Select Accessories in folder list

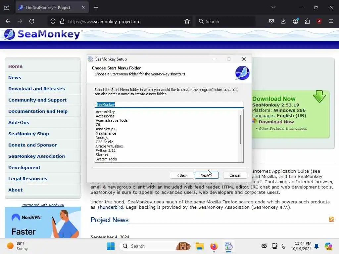tap(105, 116)
